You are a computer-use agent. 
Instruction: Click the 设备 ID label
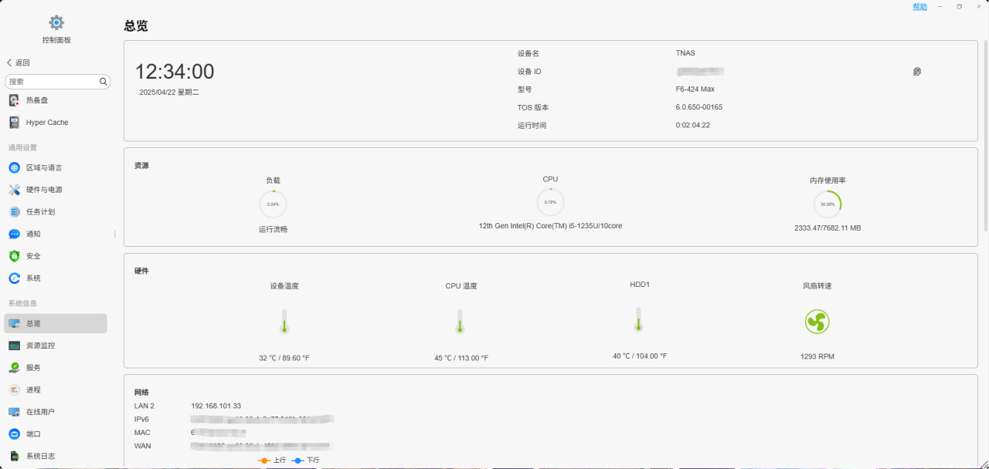529,72
